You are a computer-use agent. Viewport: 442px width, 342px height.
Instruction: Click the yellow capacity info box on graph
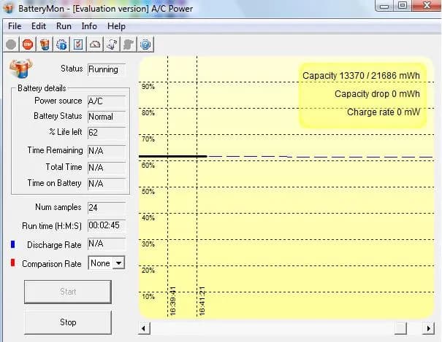coord(362,95)
